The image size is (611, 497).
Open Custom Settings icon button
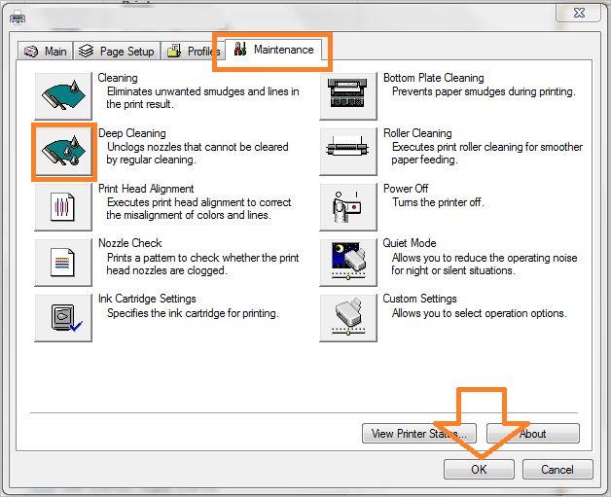tap(348, 318)
